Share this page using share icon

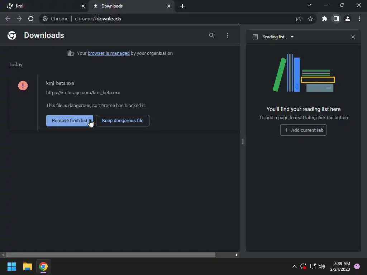click(x=299, y=19)
